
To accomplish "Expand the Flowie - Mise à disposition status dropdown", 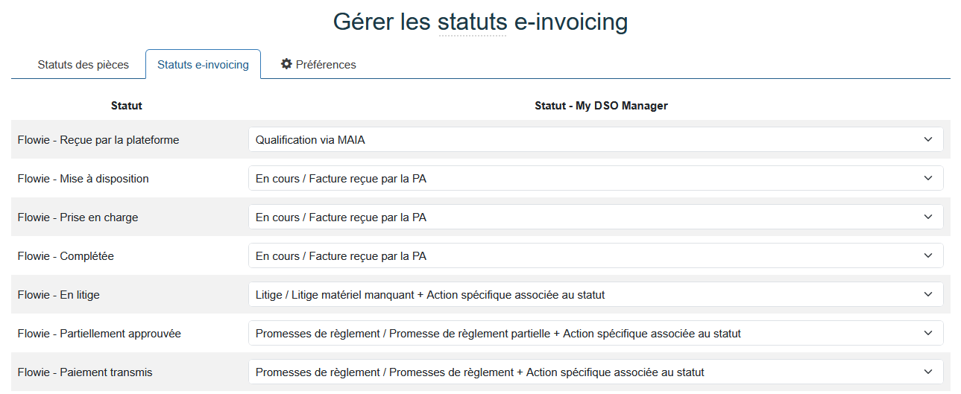I will (x=595, y=179).
